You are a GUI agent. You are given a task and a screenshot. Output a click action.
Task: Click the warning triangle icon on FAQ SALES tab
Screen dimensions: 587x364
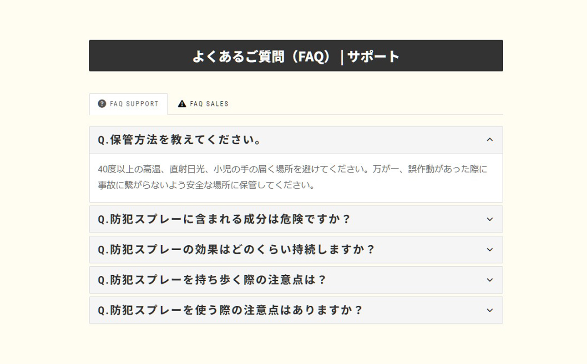[182, 104]
